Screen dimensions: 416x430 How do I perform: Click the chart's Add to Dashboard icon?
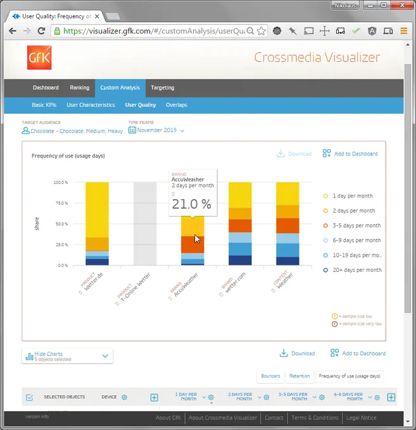[327, 153]
